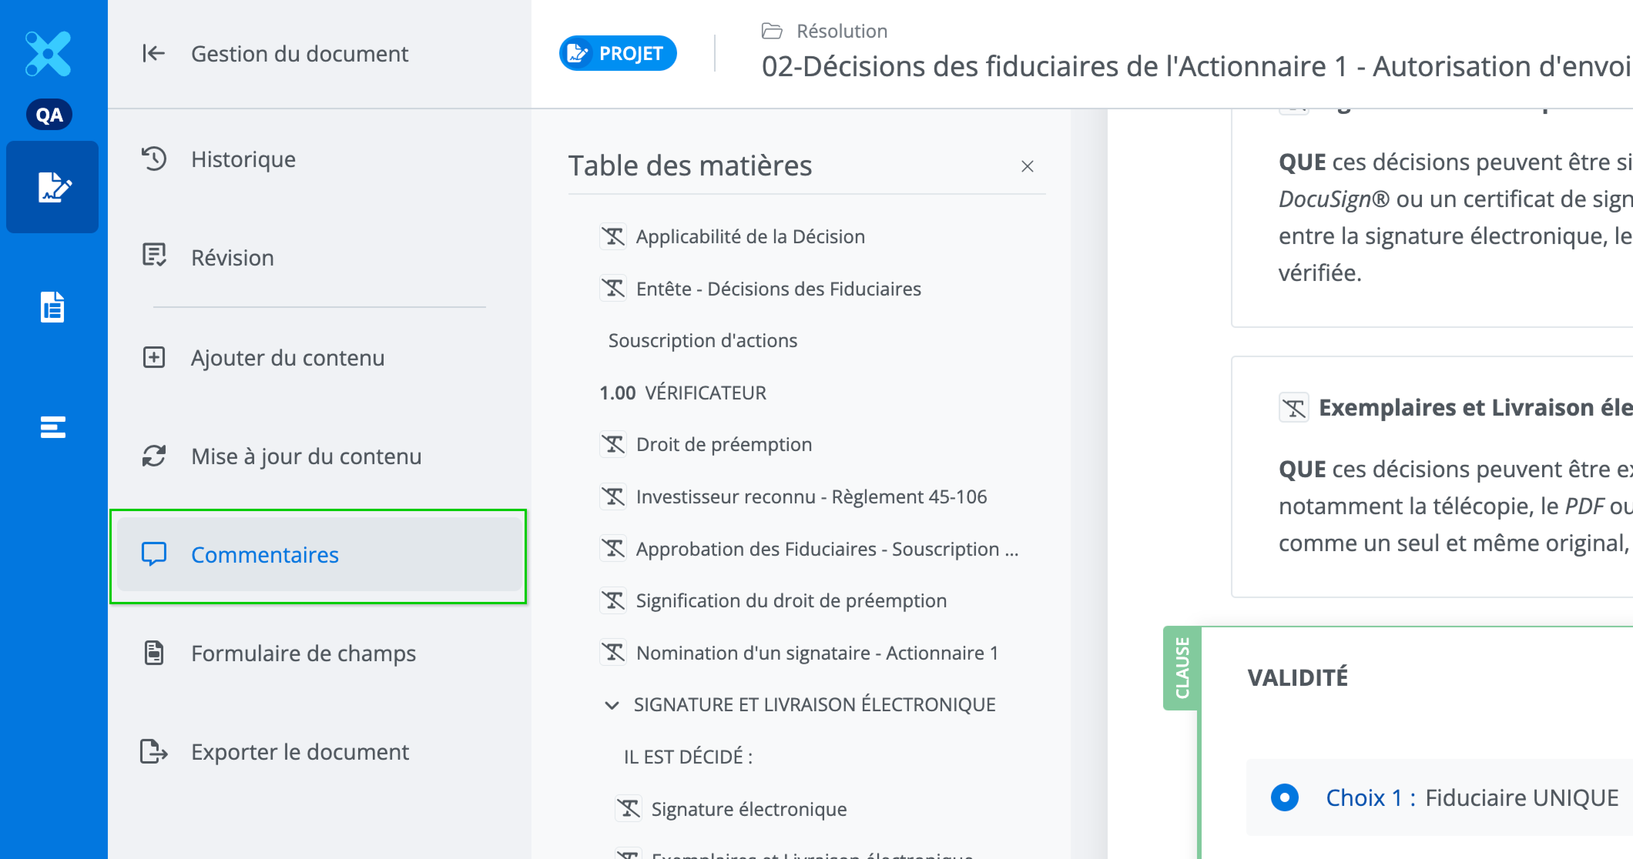Screen dimensions: 1633x859
Task: Click clause icon beside Exemplaires et Livraison heading
Action: [1294, 407]
